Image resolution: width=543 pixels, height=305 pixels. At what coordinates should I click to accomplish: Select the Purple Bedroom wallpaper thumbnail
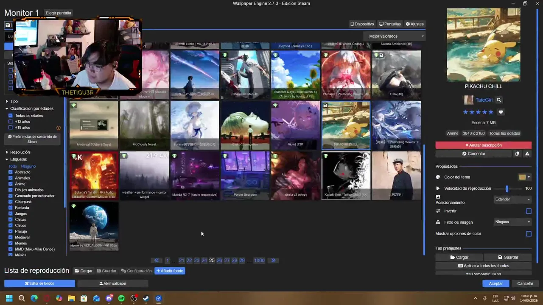[x=245, y=176]
